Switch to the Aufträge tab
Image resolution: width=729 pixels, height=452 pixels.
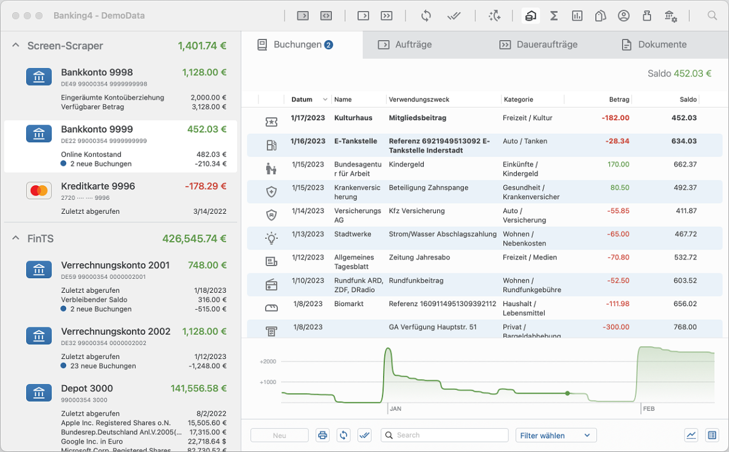pos(405,44)
